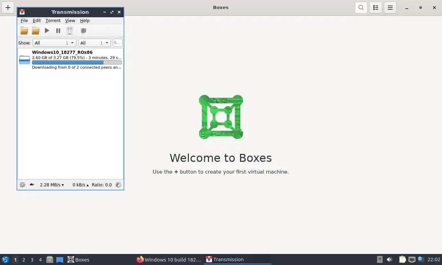Create a new virtual machine with the + button
The width and height of the screenshot is (442, 265).
pyautogui.click(x=8, y=8)
